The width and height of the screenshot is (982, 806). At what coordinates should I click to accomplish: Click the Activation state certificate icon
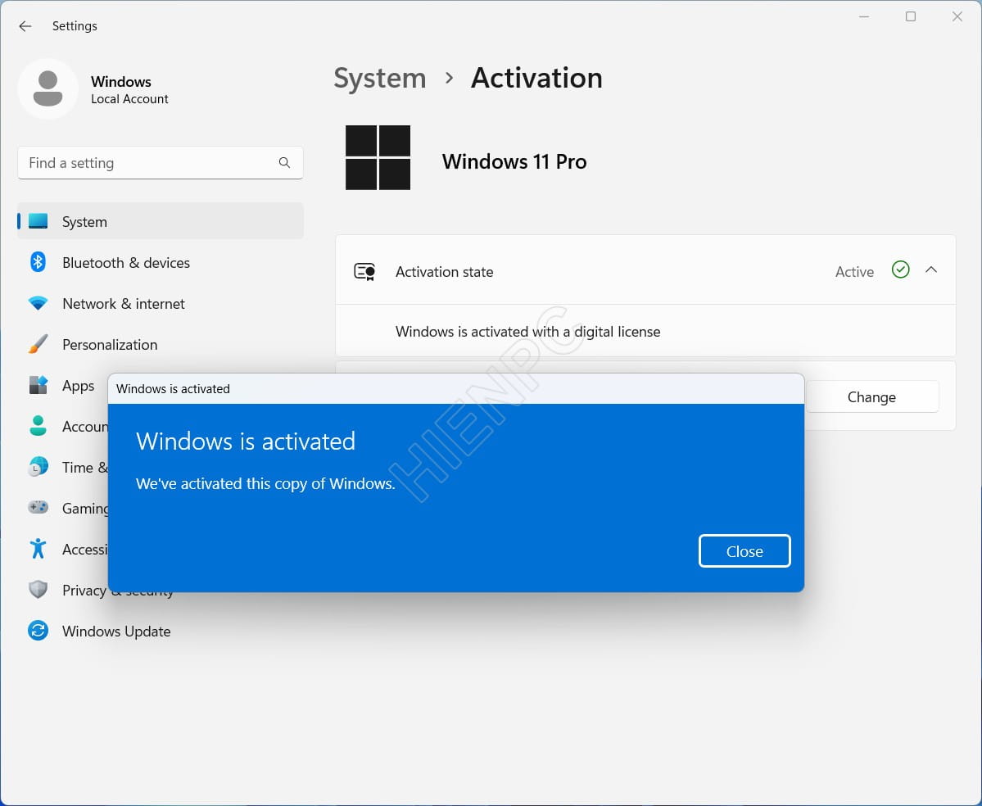(x=364, y=271)
